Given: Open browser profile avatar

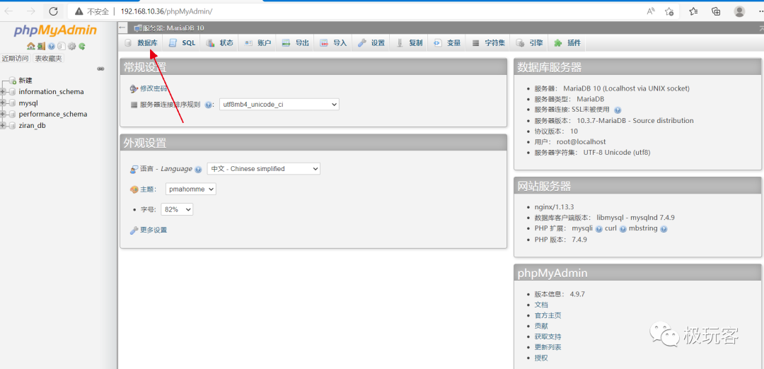Looking at the screenshot, I should click(x=739, y=11).
